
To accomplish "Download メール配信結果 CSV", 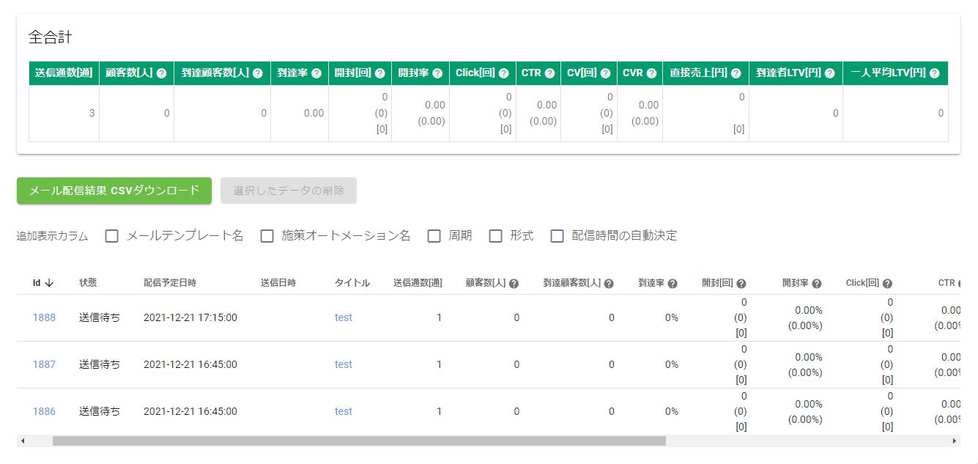I will coord(114,191).
